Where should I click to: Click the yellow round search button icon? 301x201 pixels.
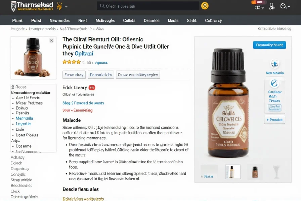[205, 6]
